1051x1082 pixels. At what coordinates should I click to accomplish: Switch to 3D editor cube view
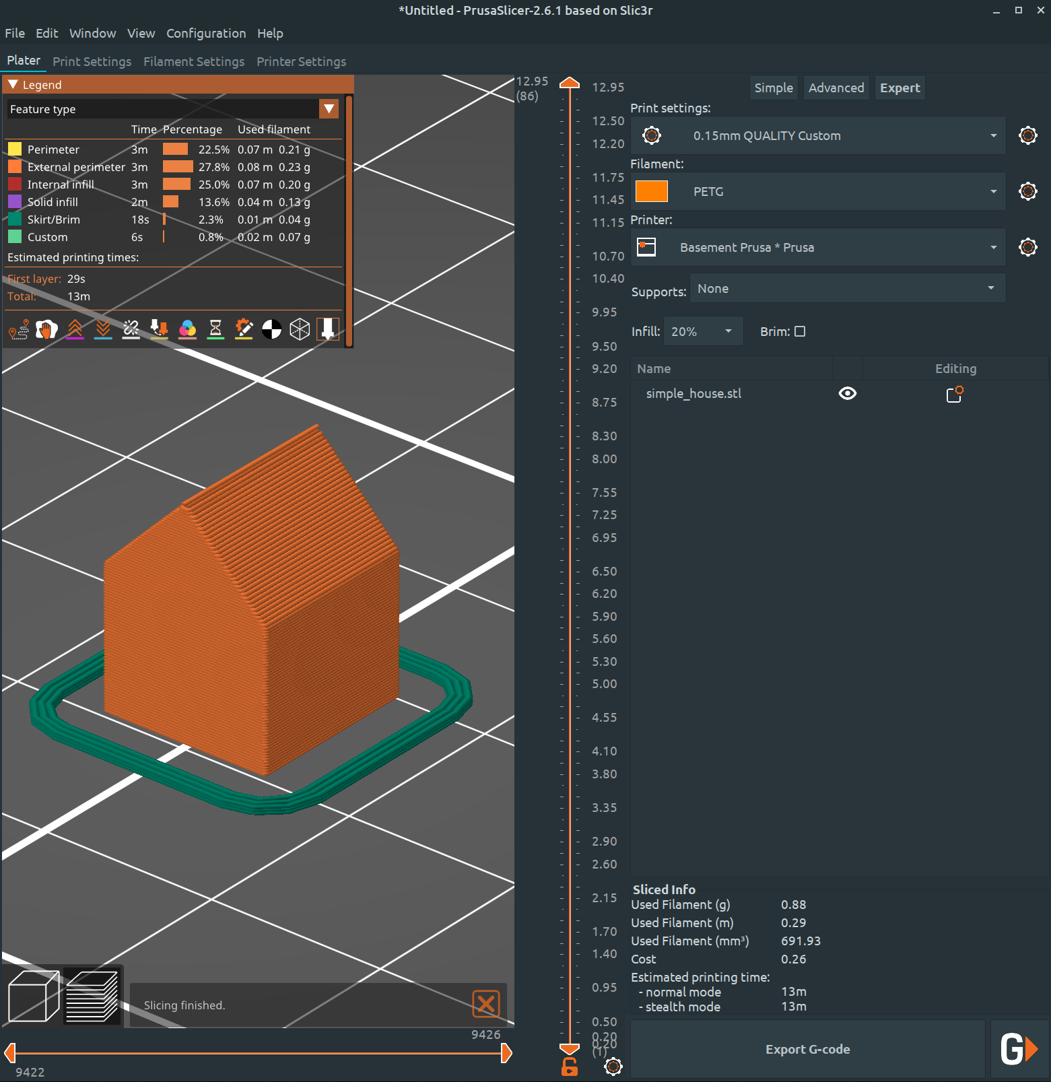pos(33,996)
